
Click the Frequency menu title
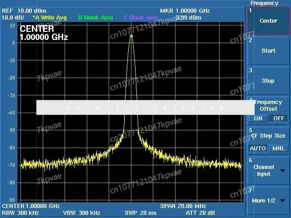[x=264, y=3]
